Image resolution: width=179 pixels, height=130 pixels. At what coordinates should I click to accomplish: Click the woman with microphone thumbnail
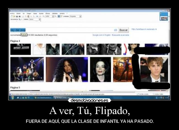(67, 69)
